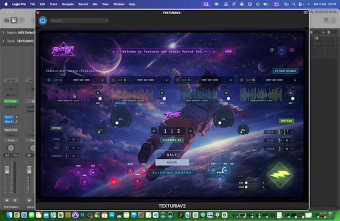This screenshot has height=221, width=340.
Task: Select the SLOT C label
Action: 186,80
